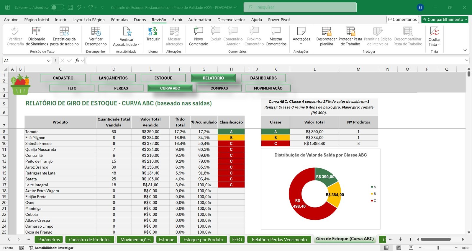Expand the Name Box dropdown arrow
The width and height of the screenshot is (472, 251).
tap(49, 61)
